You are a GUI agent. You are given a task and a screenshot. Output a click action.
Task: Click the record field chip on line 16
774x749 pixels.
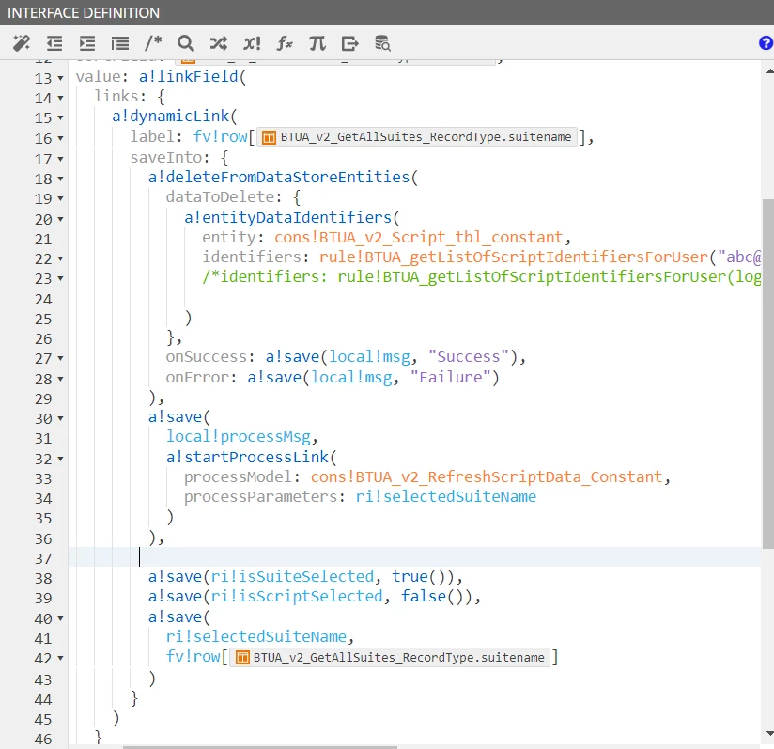point(417,137)
